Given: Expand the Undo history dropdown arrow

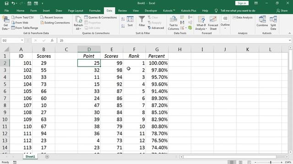Looking at the screenshot, I should (x=16, y=3).
